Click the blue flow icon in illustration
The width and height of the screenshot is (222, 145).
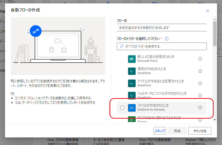(x=36, y=31)
